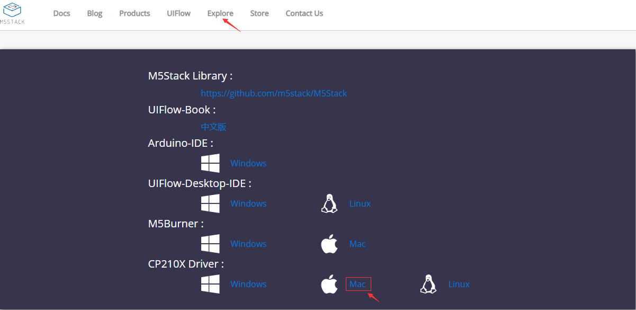Click the 'CP210X Driver :' heading
The width and height of the screenshot is (636, 310).
(186, 264)
